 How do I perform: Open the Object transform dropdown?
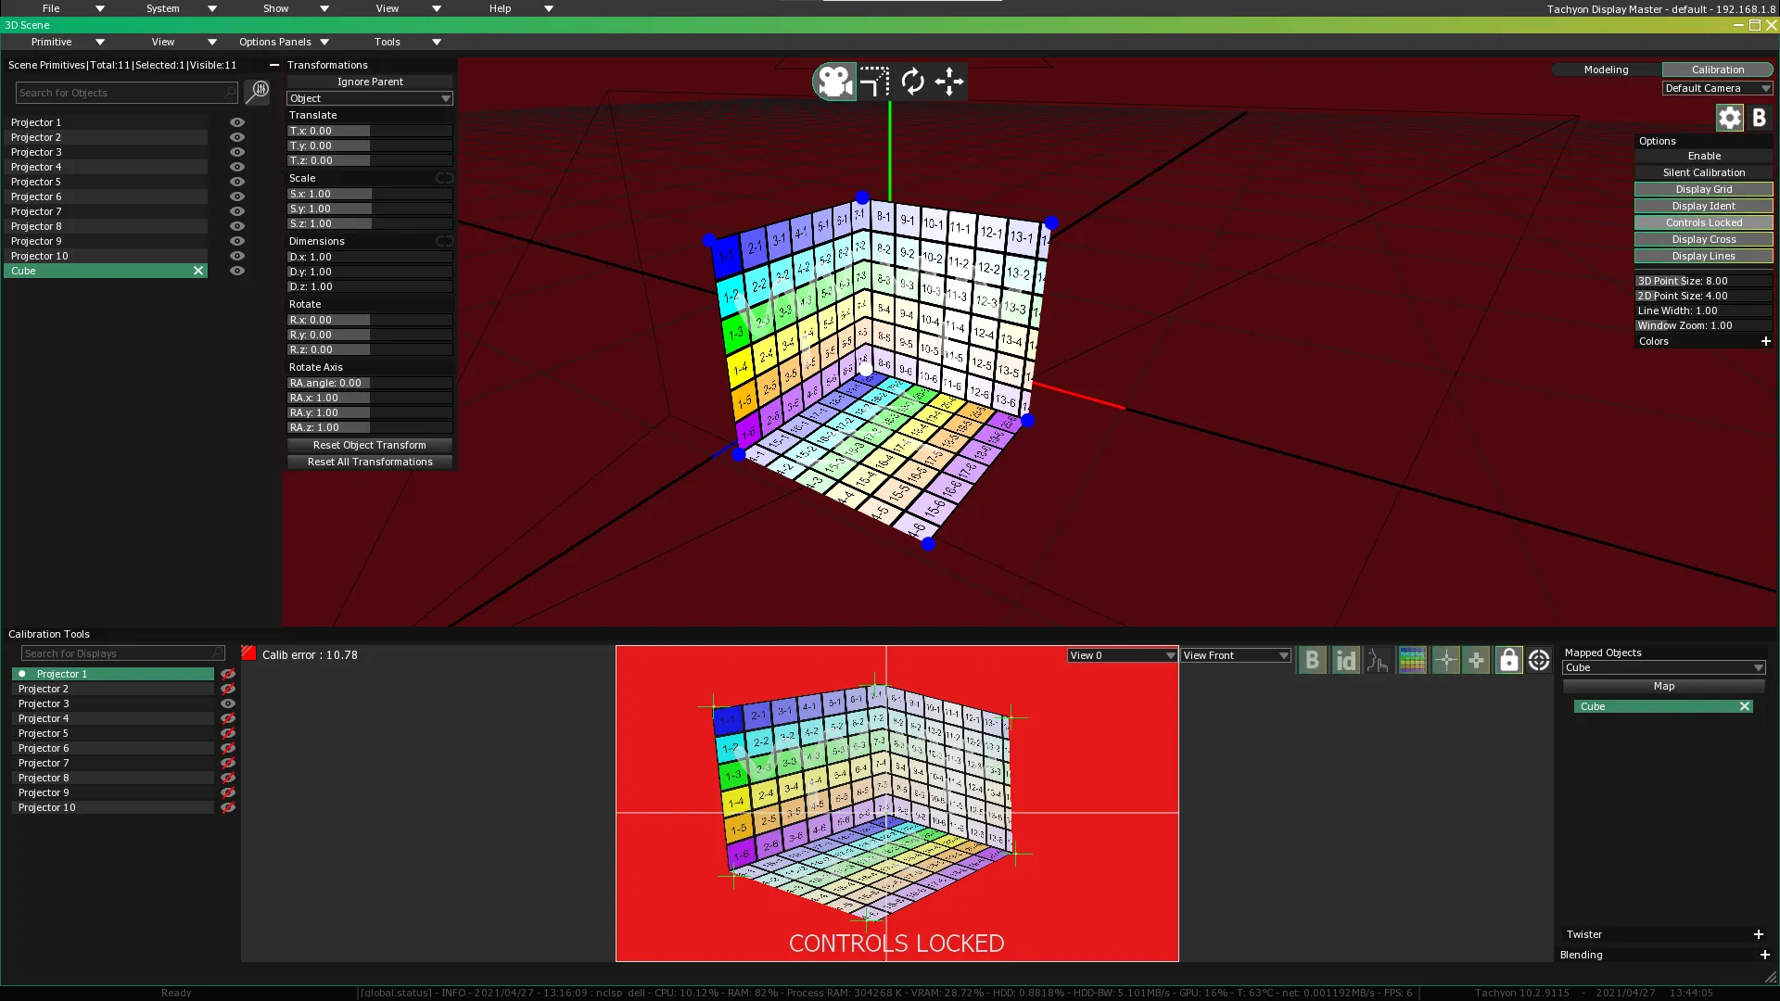click(x=369, y=98)
